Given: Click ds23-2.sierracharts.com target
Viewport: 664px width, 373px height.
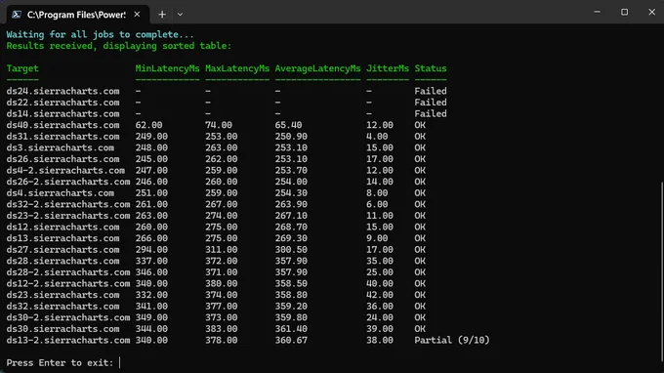Looking at the screenshot, I should coord(68,216).
